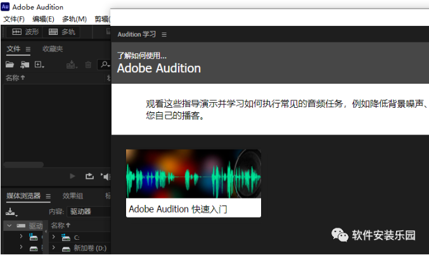429x255 pixels.
Task: Open Adobe Audition 快速入门 tutorial thumbnail
Action: click(x=193, y=183)
